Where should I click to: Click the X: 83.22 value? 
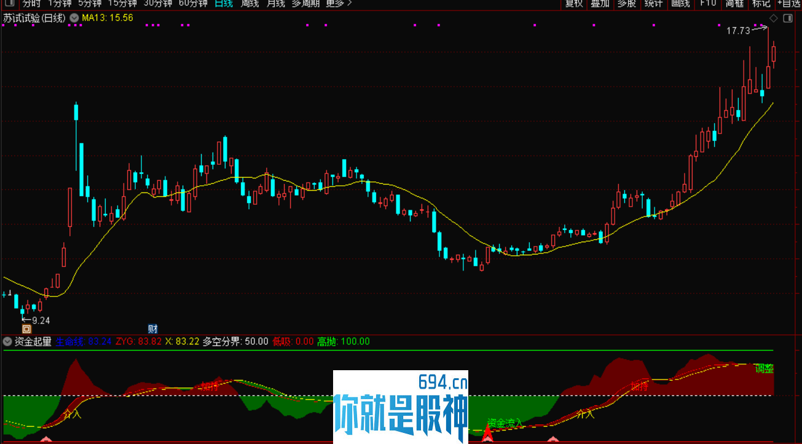(183, 341)
